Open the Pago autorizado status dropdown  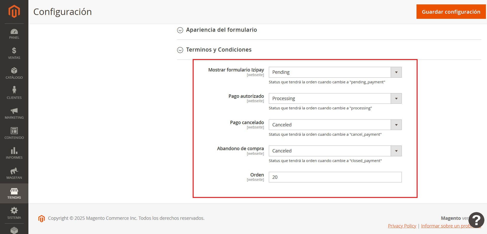click(x=335, y=99)
